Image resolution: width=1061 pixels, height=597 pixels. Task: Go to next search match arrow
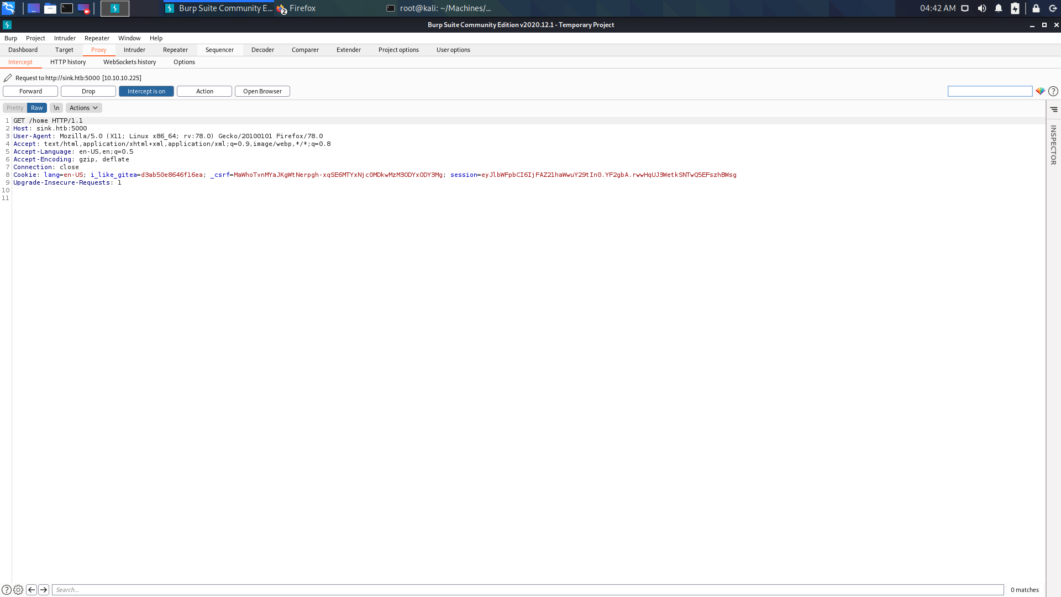pos(44,590)
